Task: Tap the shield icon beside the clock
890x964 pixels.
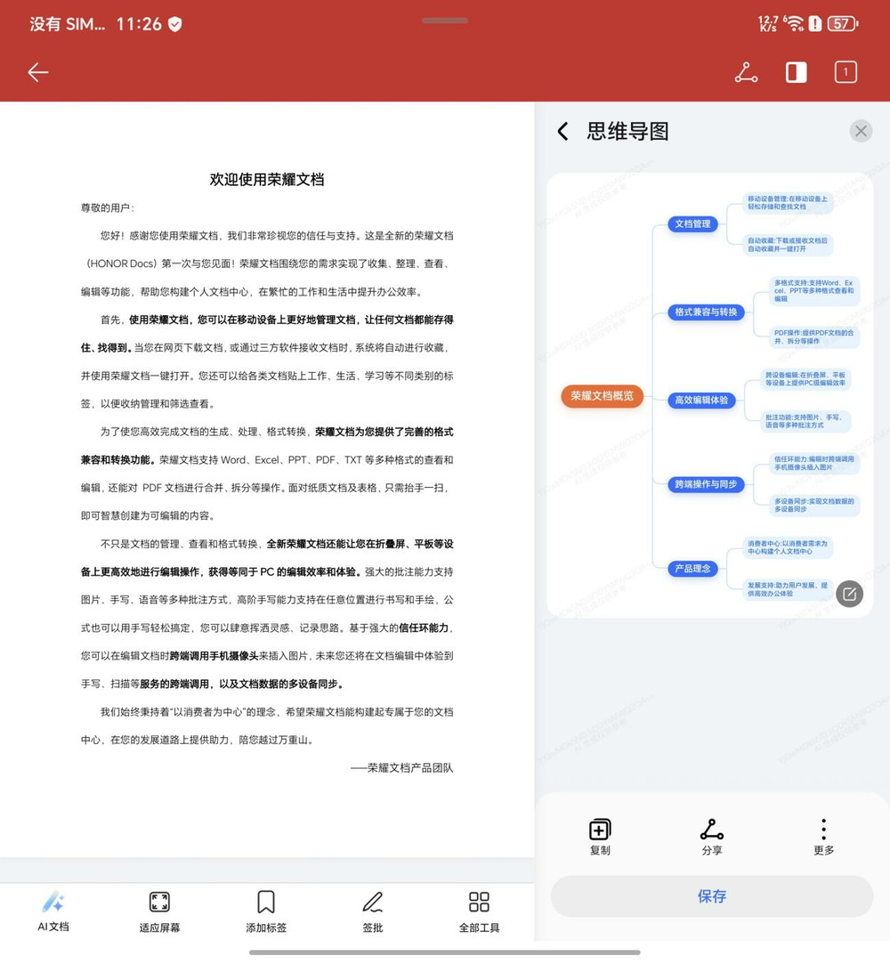Action: tap(175, 24)
